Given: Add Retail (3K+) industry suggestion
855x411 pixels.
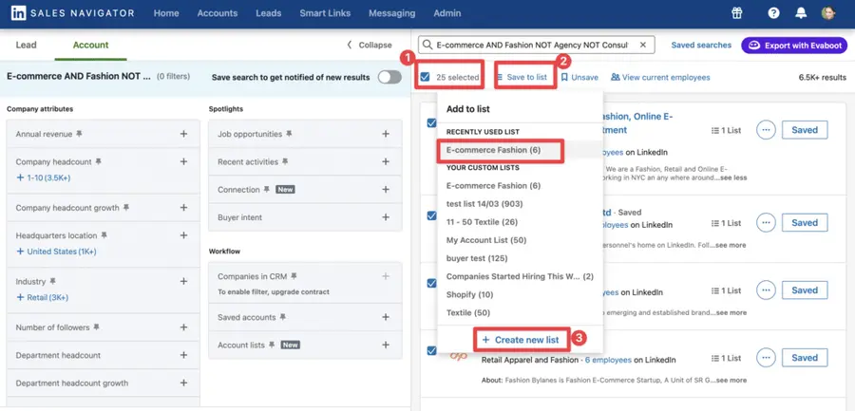Looking at the screenshot, I should pos(43,297).
